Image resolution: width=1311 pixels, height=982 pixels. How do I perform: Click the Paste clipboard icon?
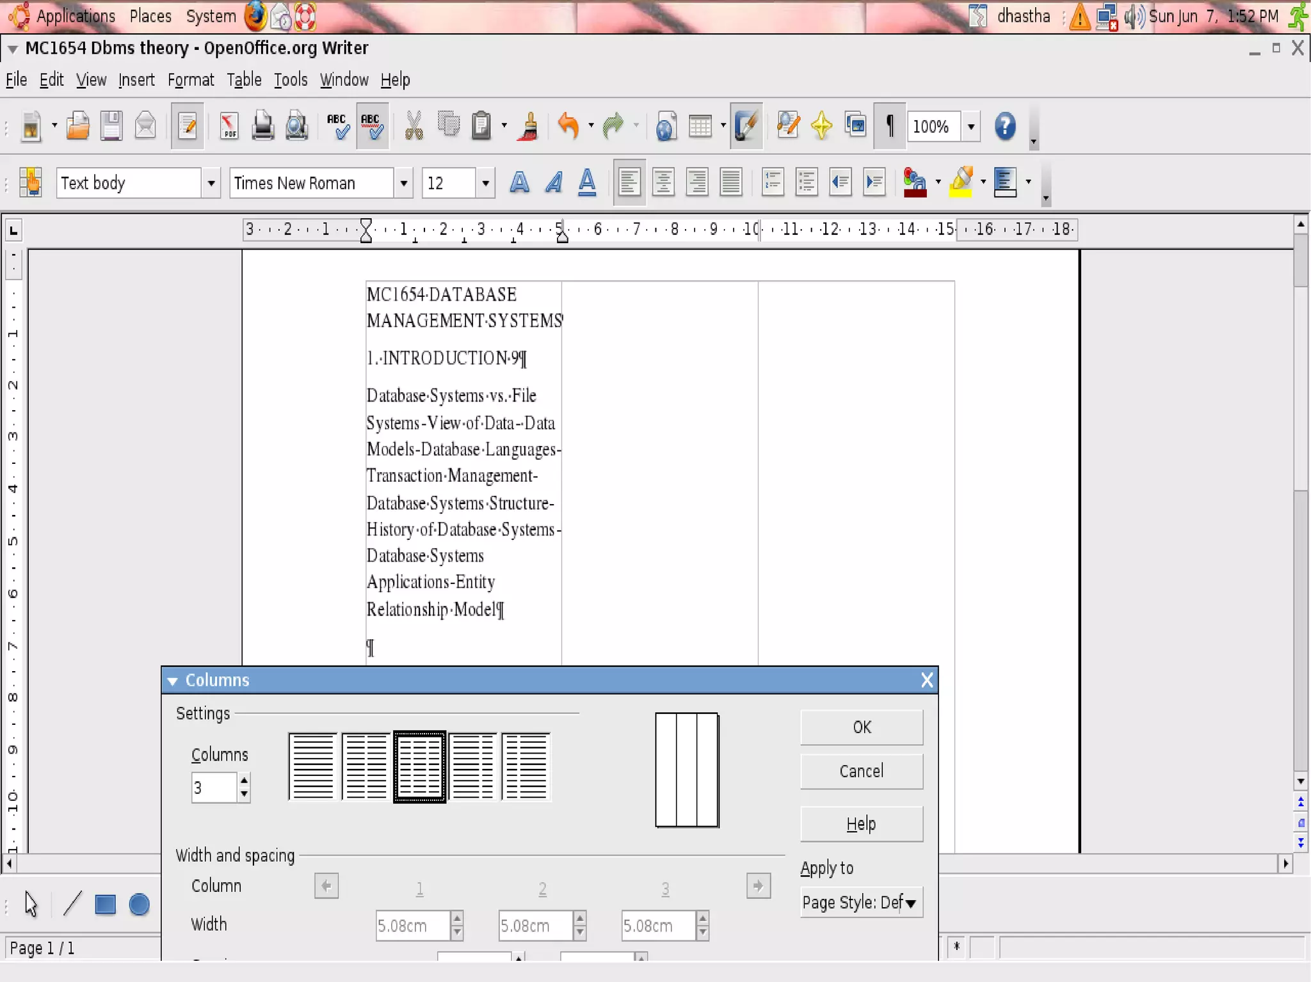[x=481, y=126]
